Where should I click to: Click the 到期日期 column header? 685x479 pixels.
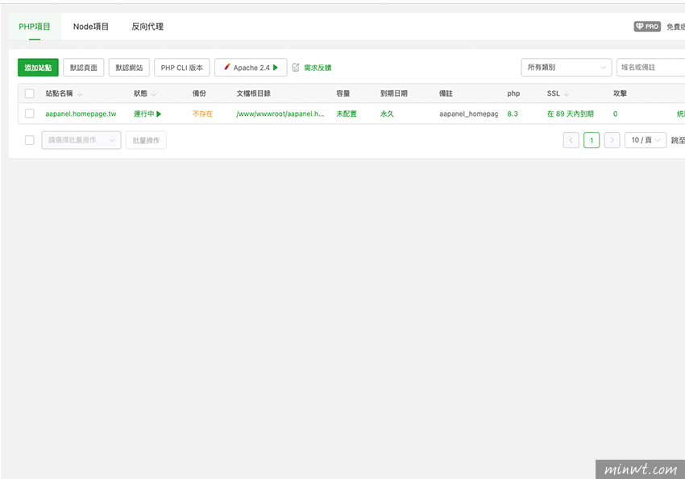tap(393, 93)
